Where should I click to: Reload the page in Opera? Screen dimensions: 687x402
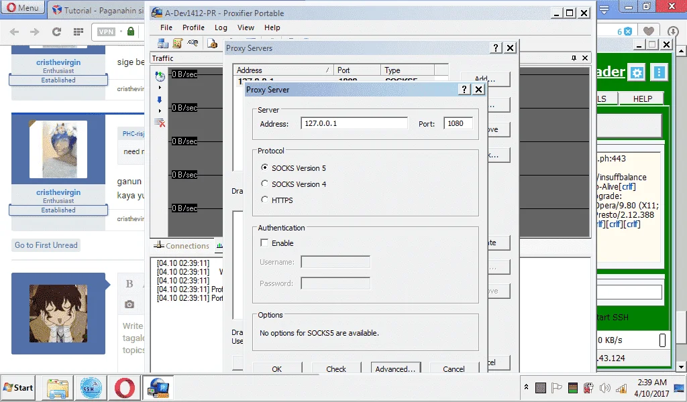56,31
